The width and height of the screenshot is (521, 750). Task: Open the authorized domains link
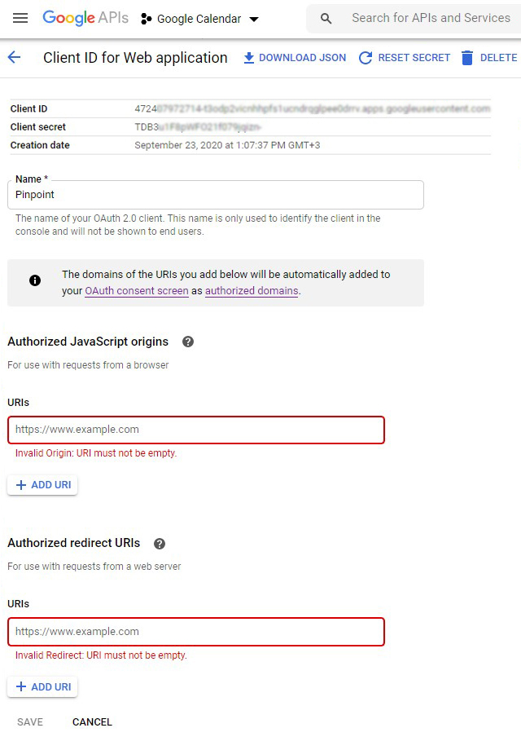click(252, 291)
